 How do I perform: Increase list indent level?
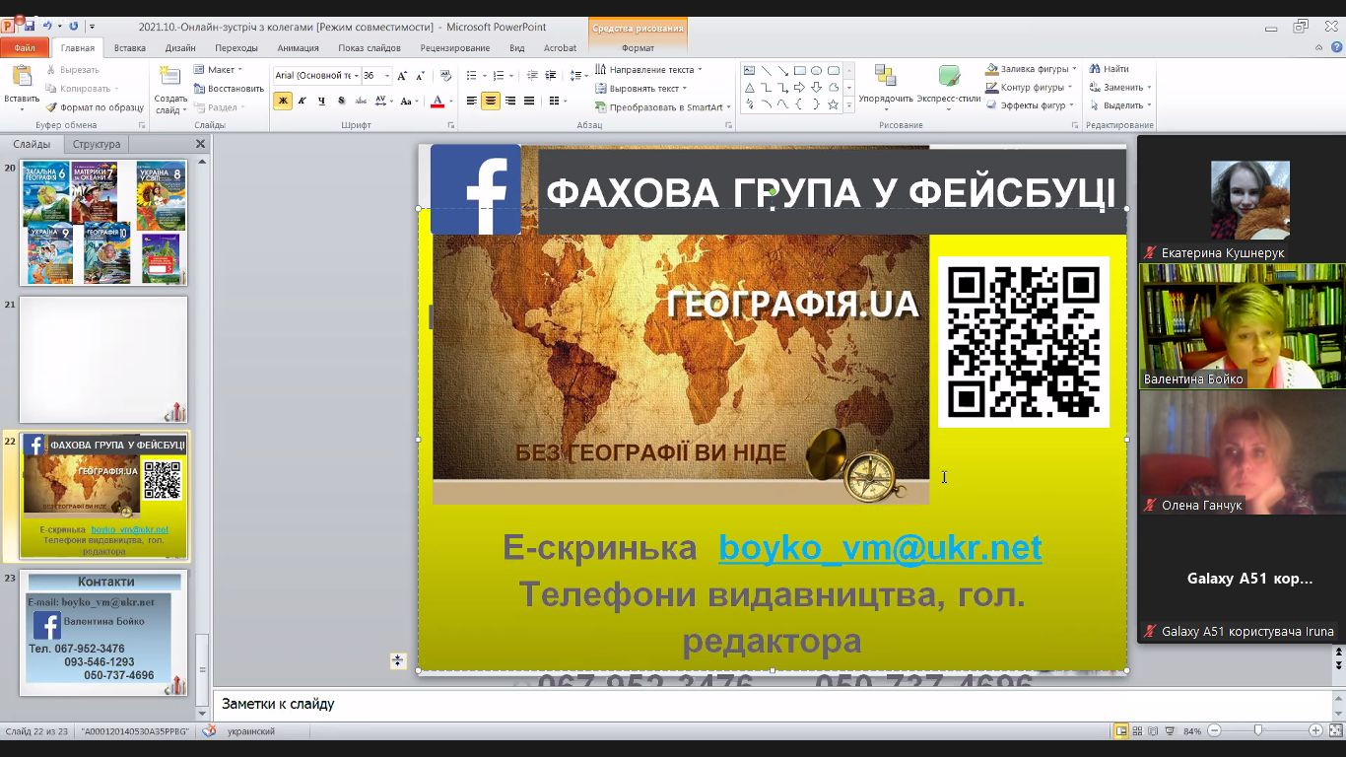[551, 75]
